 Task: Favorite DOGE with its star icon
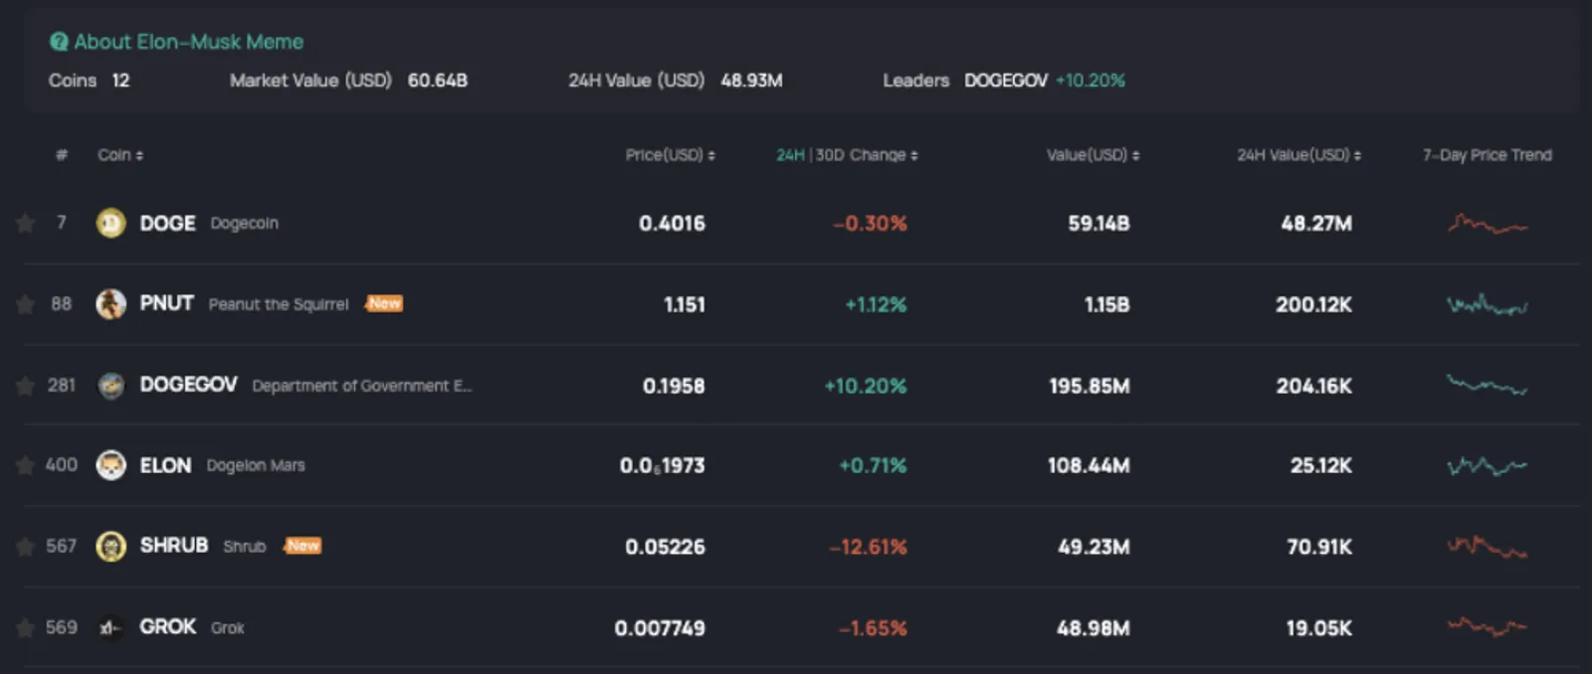26,224
